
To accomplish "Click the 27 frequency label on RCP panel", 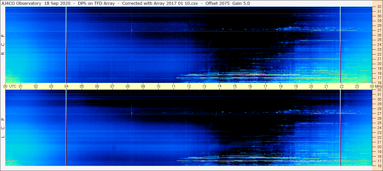I will pos(379,30).
